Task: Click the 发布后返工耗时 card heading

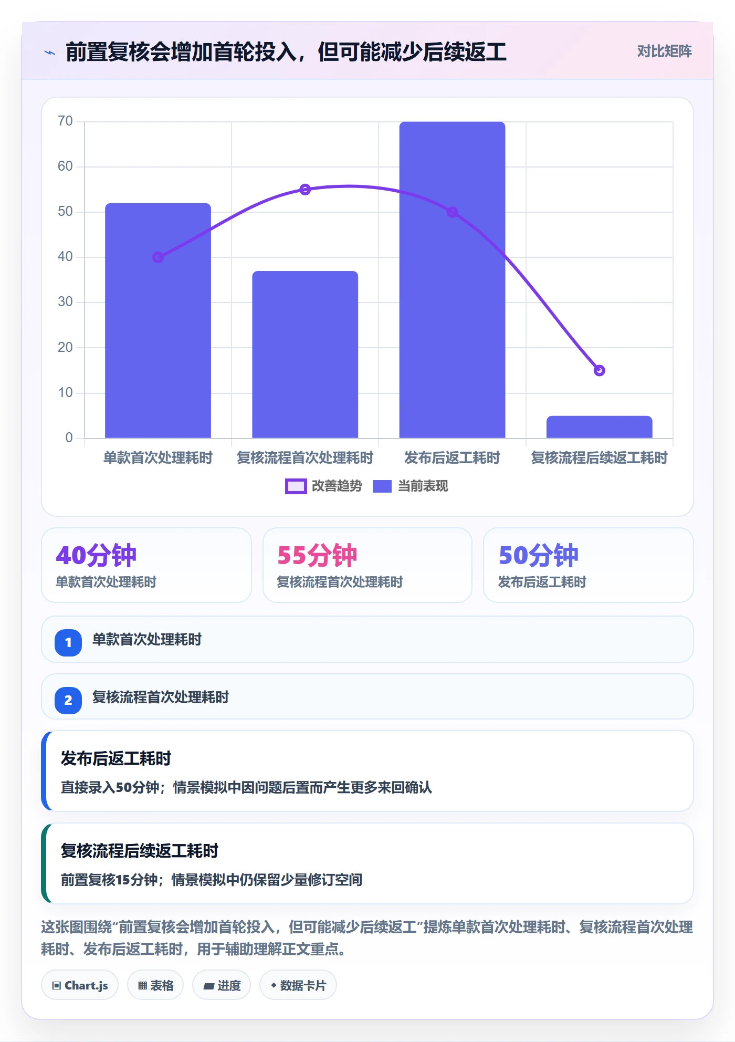Action: click(116, 758)
